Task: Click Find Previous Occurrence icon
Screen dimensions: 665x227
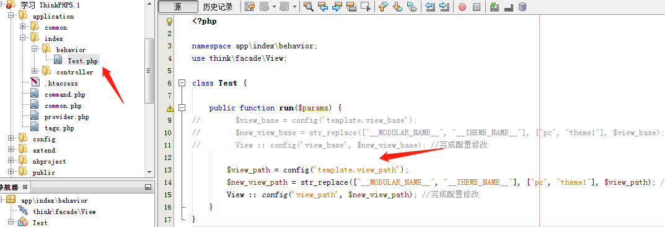Action: (x=323, y=6)
